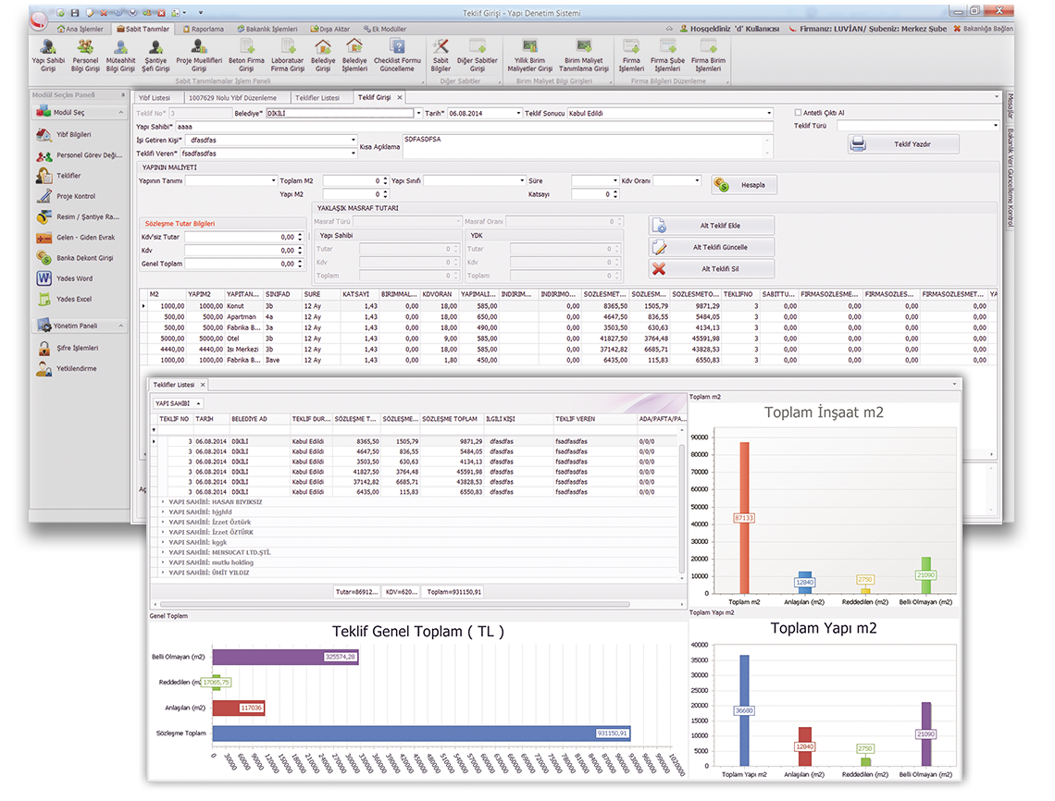Open the Yapının Tanımı dropdown
Image resolution: width=1055 pixels, height=801 pixels.
(273, 181)
